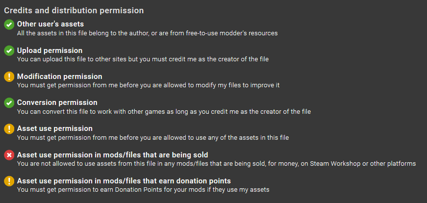Click the free-to-use modder's resources description line
Screen dimensions: 427x203
148,33
